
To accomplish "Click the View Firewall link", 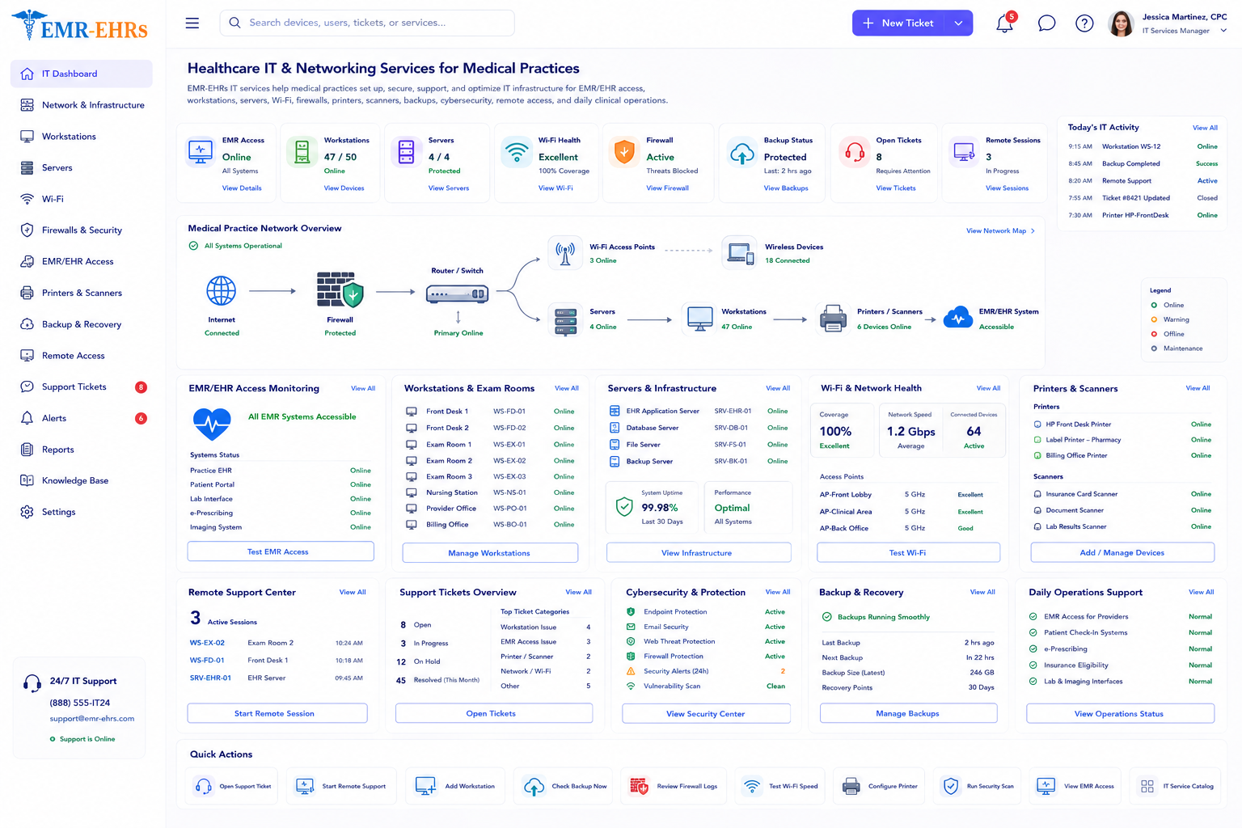I will click(x=668, y=188).
